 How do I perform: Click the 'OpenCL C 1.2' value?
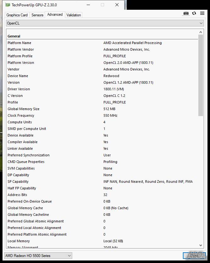click(114, 96)
